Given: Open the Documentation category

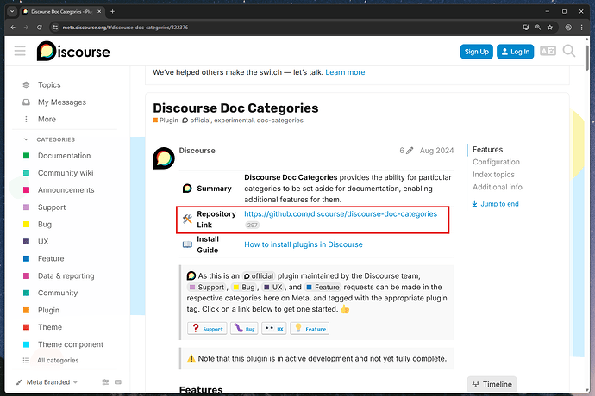Looking at the screenshot, I should point(64,156).
